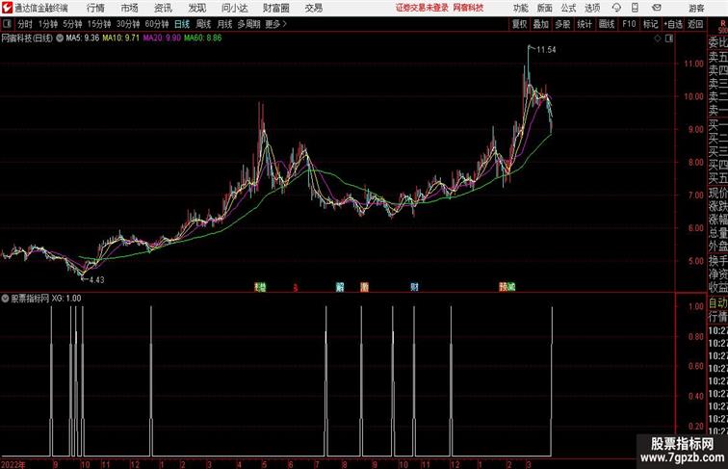Expand the round arrow beside 股票指标网 indicator
The height and width of the screenshot is (469, 728).
(5, 299)
